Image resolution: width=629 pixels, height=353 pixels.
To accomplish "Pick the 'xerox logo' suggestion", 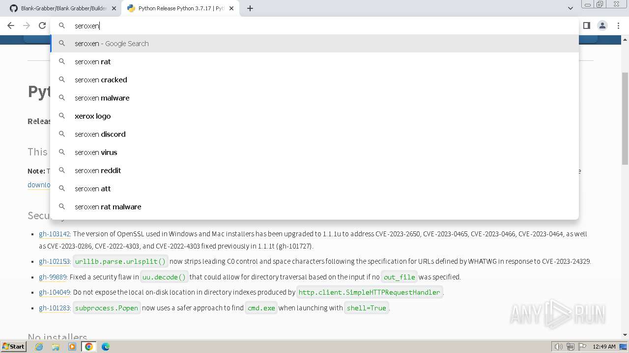I will pyautogui.click(x=314, y=116).
